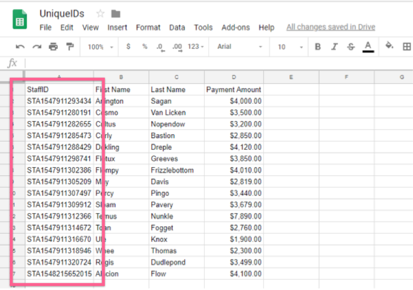Click the borders grid icon
The image size is (413, 290).
click(x=406, y=47)
